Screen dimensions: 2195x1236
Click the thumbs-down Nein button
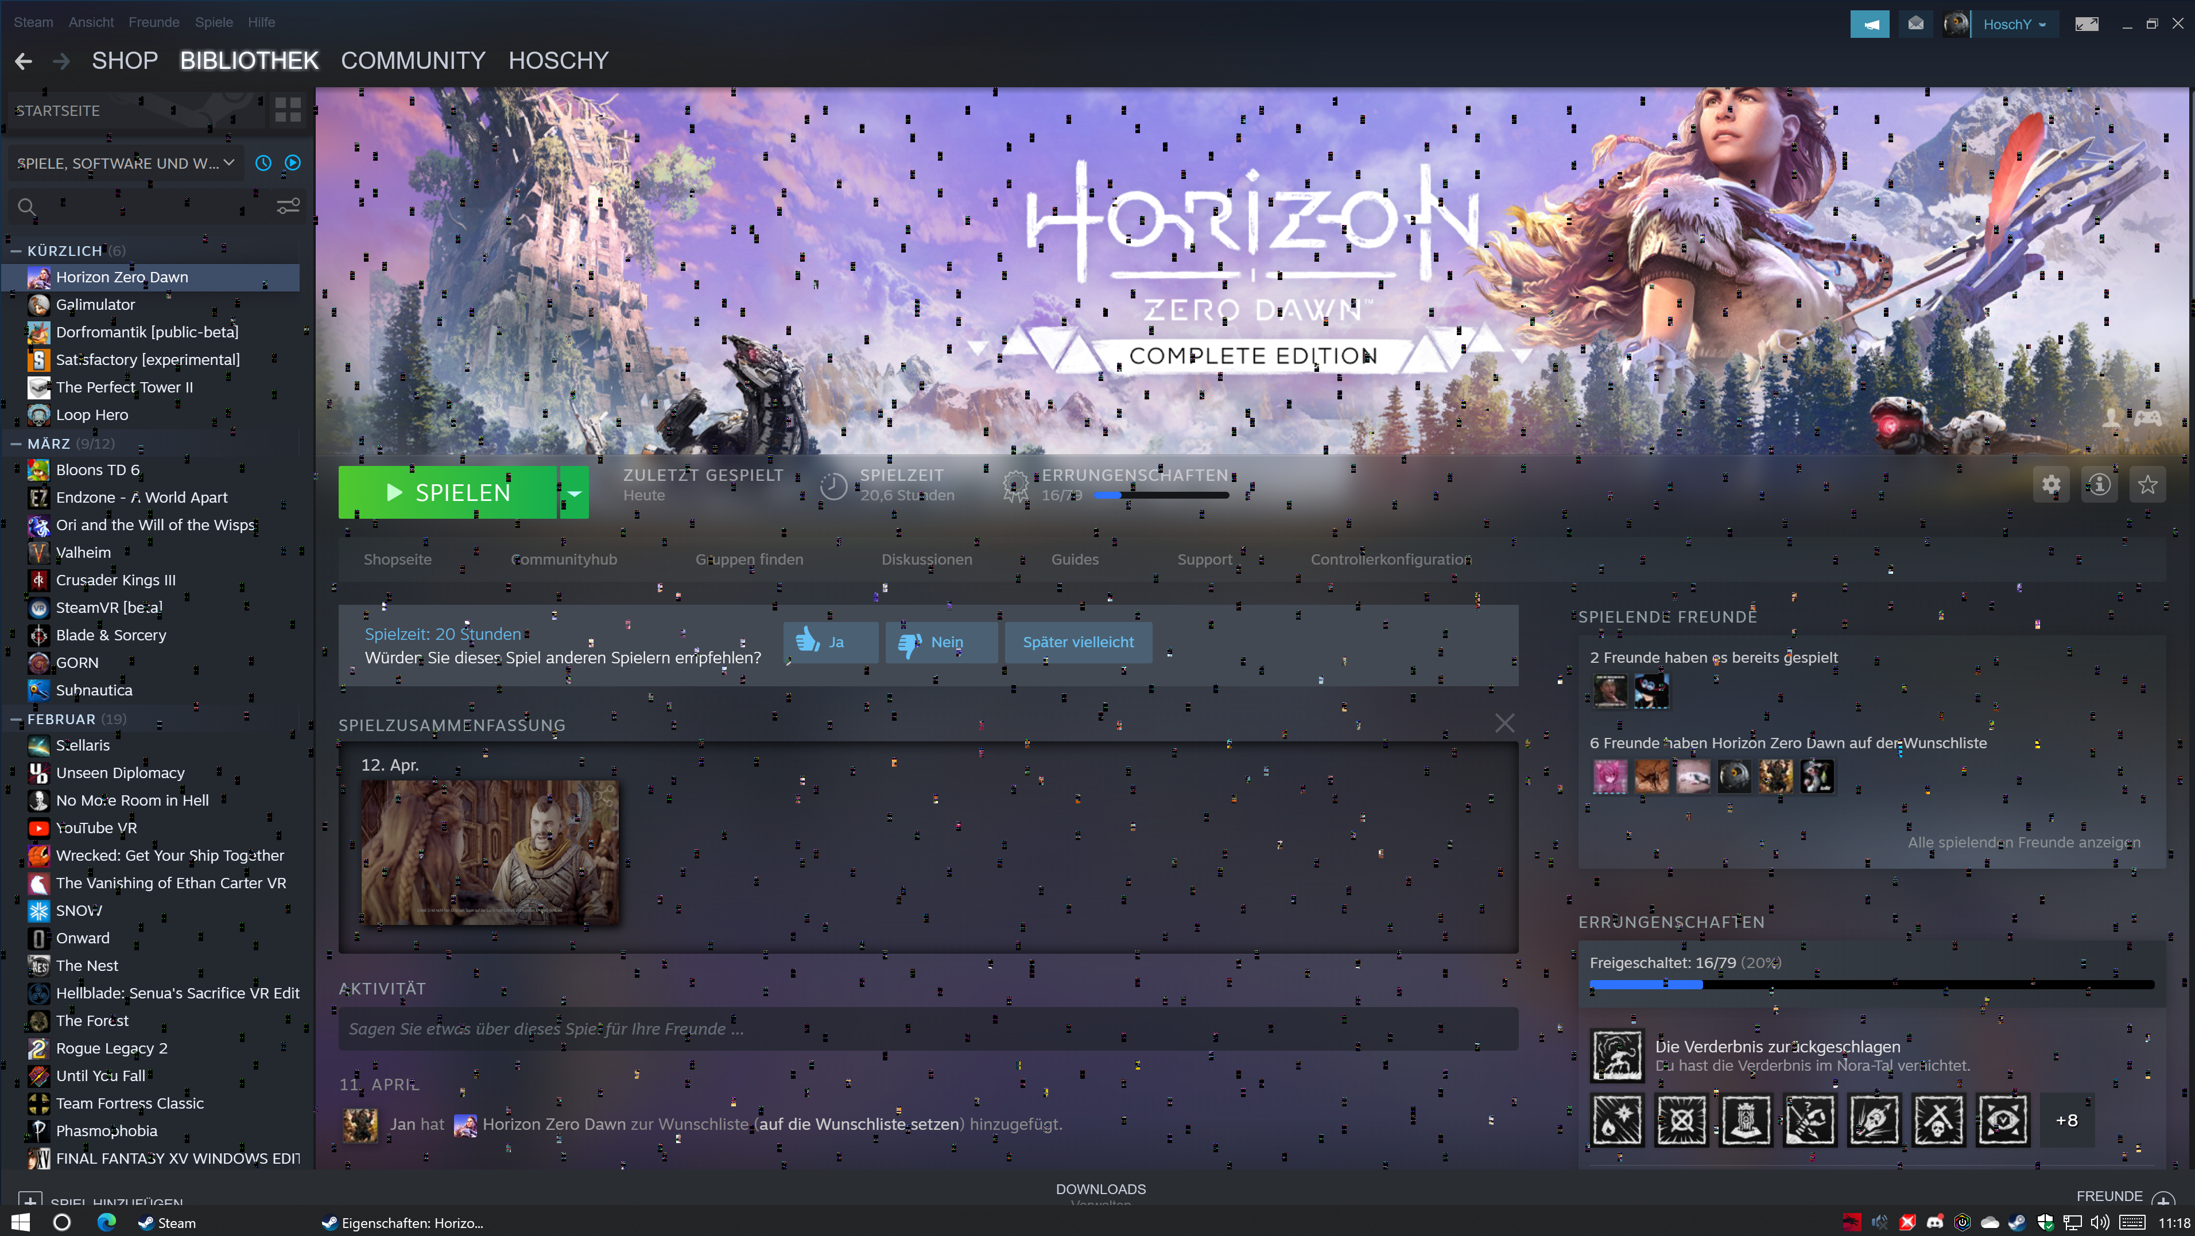pyautogui.click(x=941, y=642)
